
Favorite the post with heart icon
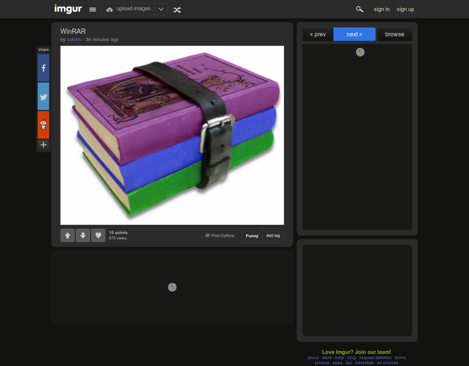point(98,235)
